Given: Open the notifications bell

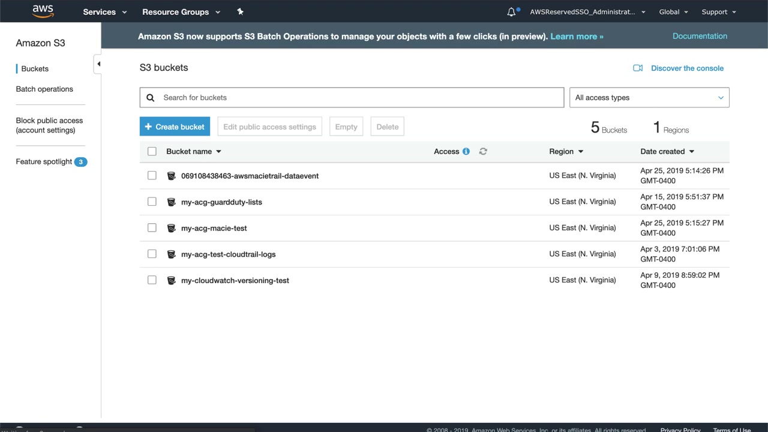Looking at the screenshot, I should click(512, 12).
